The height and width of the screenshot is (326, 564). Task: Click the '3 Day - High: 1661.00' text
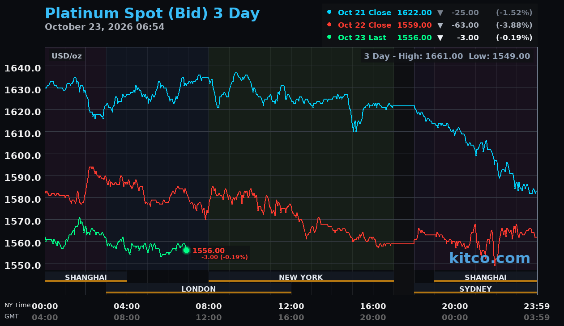[x=413, y=56]
